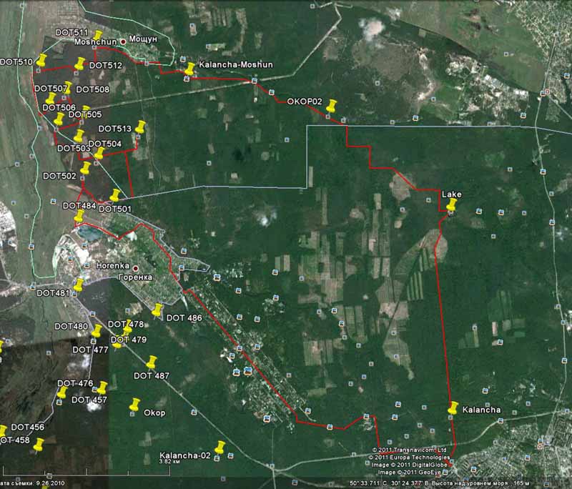
Task: Click the DOT481 pushpin marker
Action: coord(78,285)
